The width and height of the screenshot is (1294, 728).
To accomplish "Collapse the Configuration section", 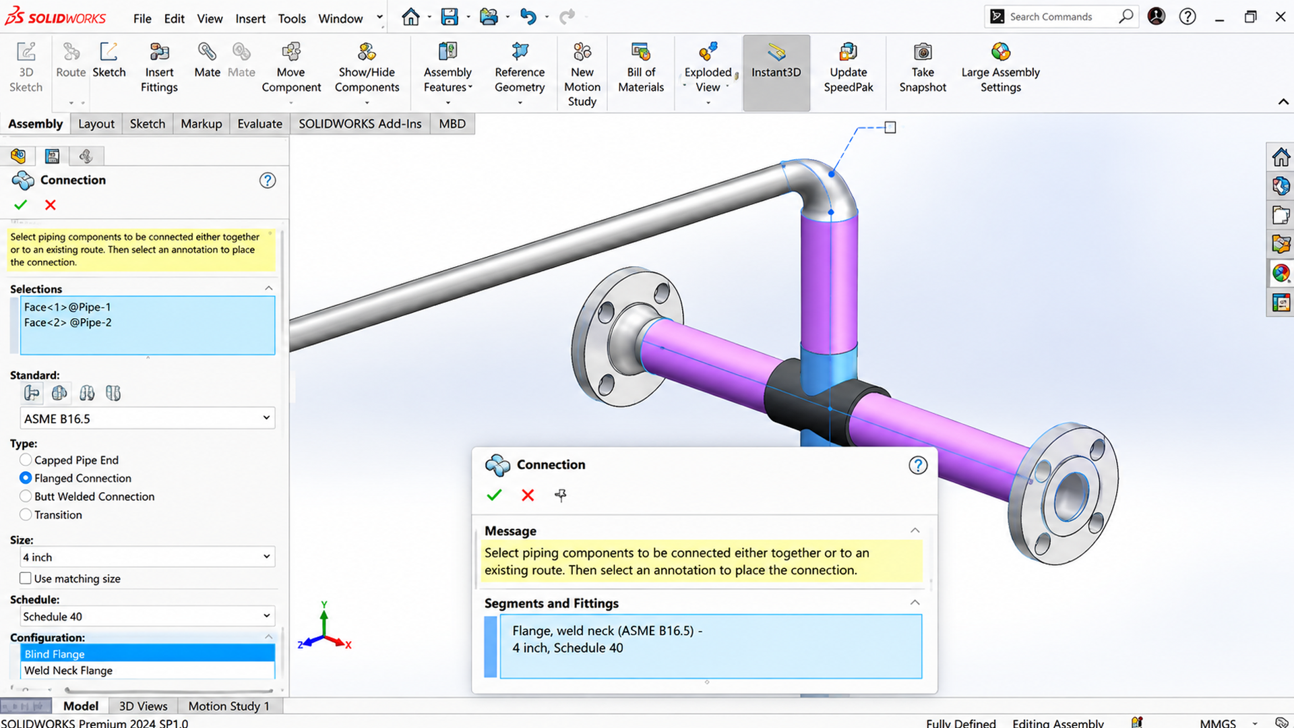I will 269,636.
